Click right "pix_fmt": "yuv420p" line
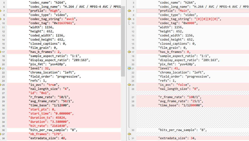The image size is (249, 141). coord(193,64)
